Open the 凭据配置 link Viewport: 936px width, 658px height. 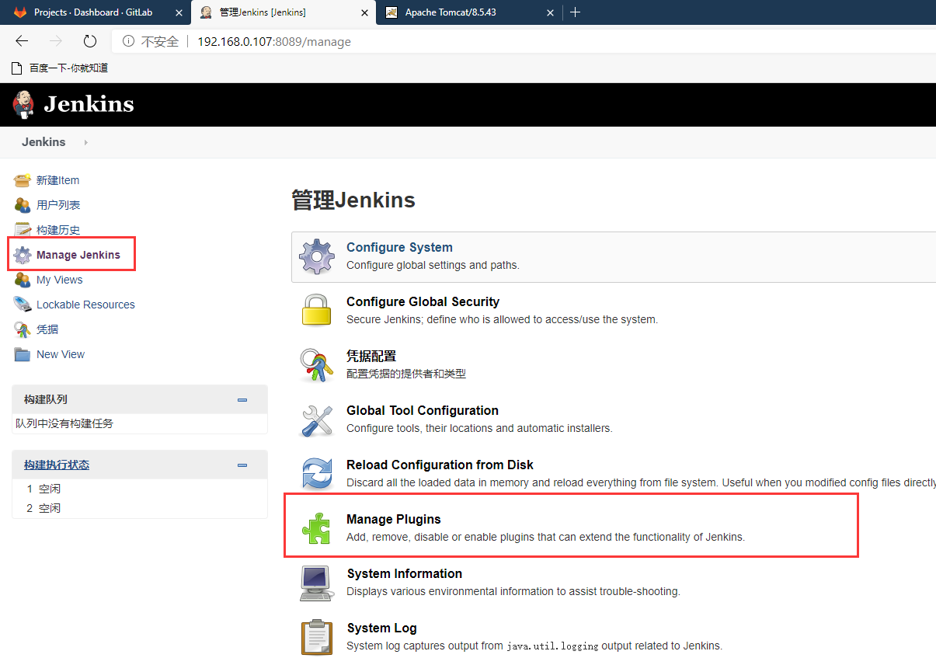(371, 356)
